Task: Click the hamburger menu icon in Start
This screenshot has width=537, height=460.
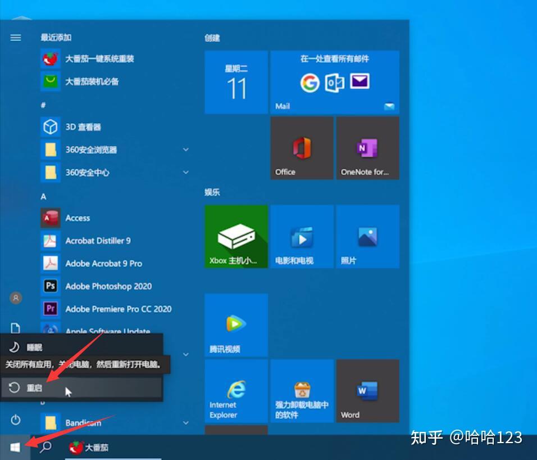Action: tap(15, 37)
